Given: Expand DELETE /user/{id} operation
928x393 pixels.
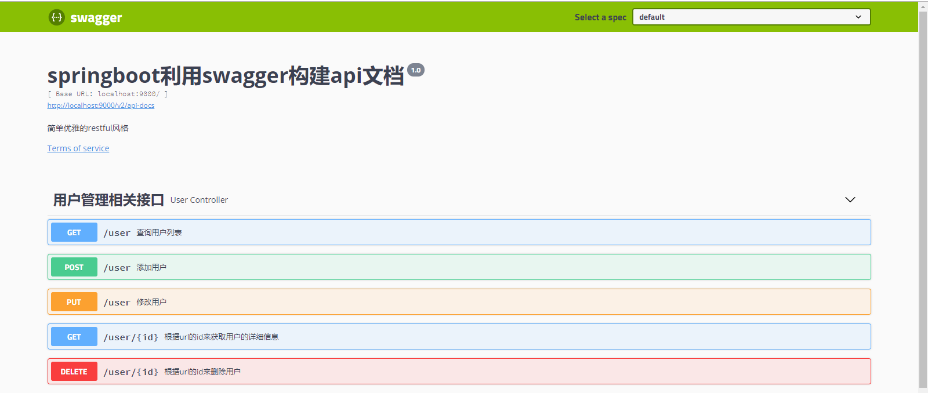Looking at the screenshot, I should 459,372.
